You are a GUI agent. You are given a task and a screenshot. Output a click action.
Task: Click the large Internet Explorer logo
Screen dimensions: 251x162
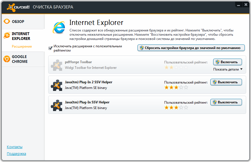(59, 27)
